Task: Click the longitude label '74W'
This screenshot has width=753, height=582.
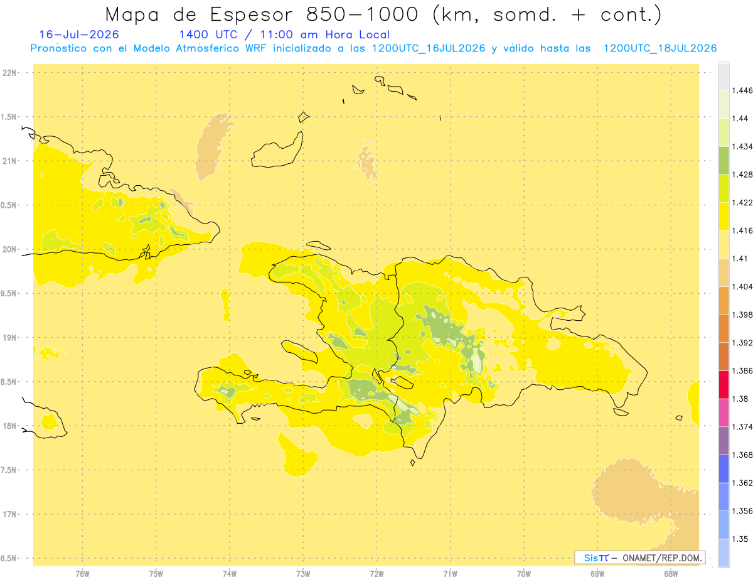Action: click(x=230, y=574)
